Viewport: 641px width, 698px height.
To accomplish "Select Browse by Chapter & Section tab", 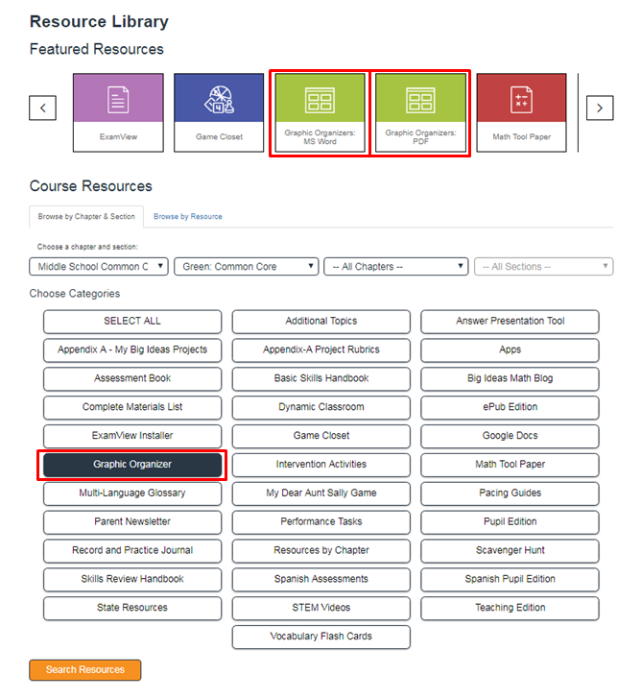I will [86, 217].
